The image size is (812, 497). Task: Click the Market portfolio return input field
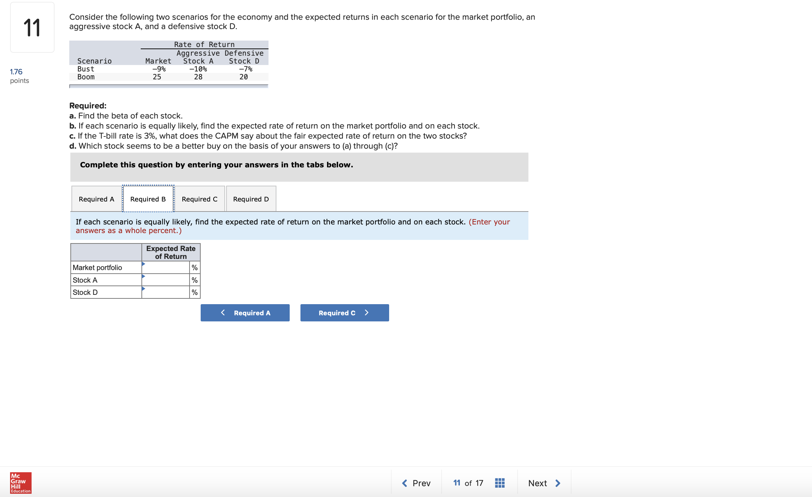(x=165, y=268)
